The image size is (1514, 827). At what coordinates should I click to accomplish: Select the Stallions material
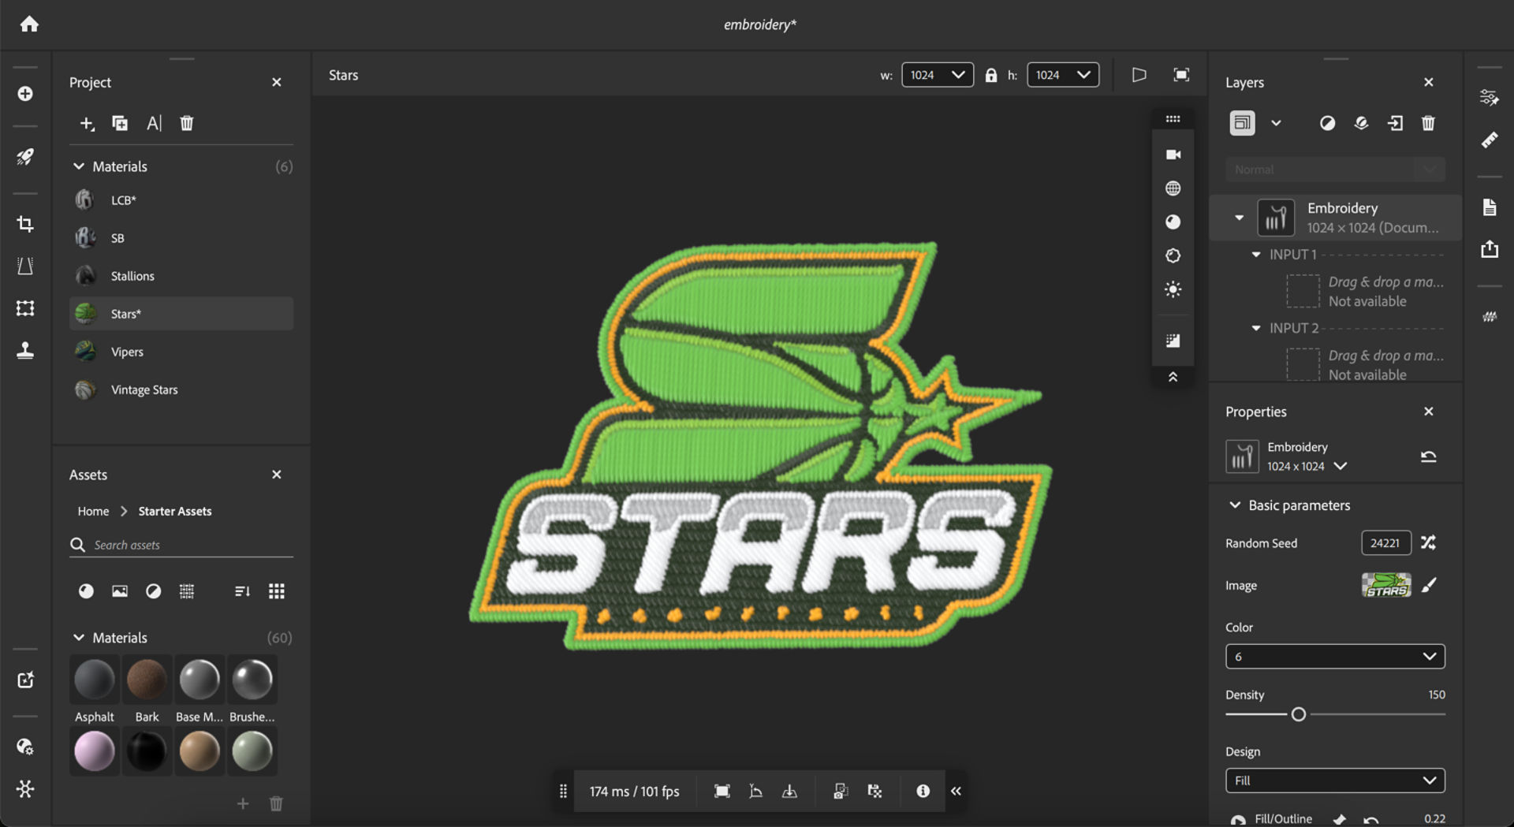[x=181, y=276]
